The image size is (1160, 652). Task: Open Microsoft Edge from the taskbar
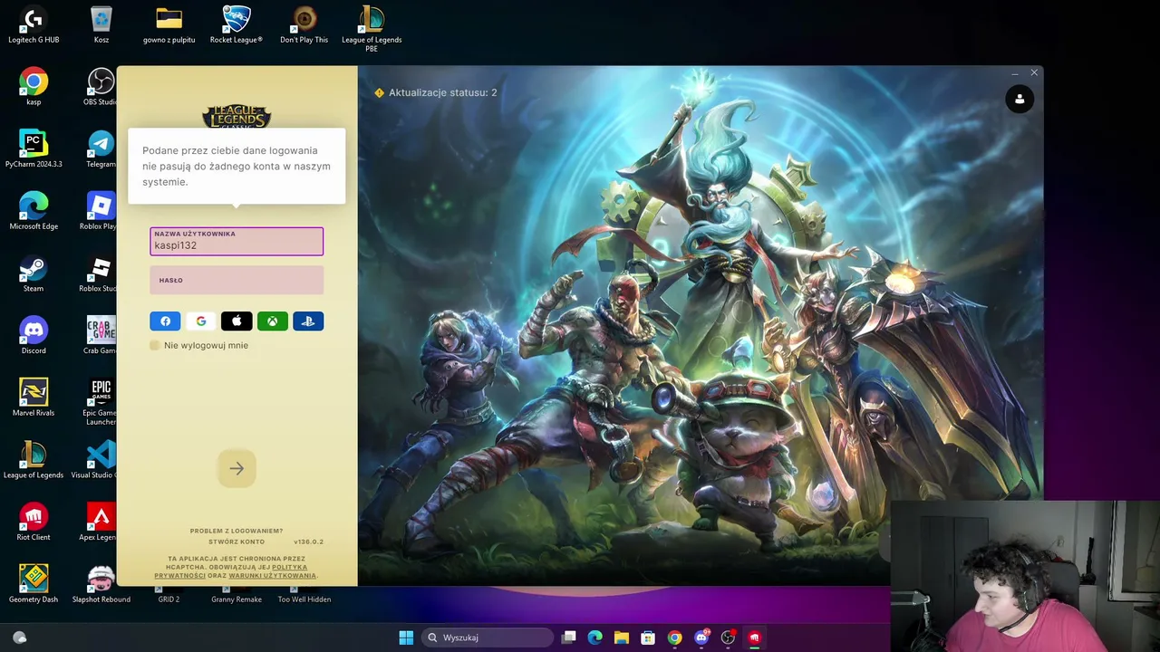click(x=595, y=638)
